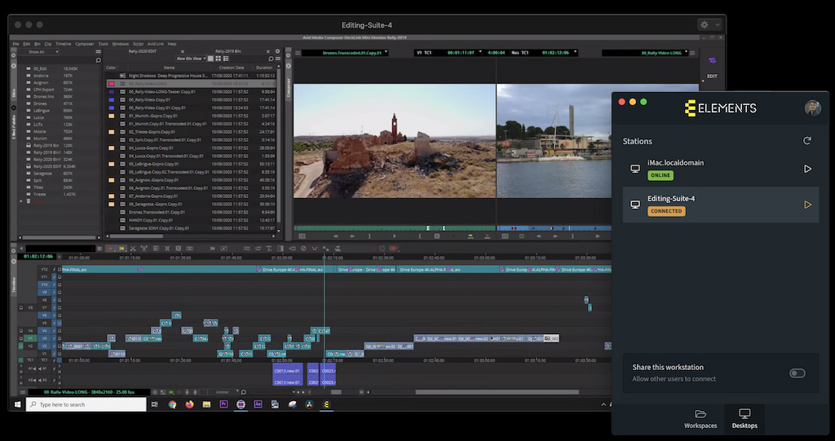Toggle the V12 track selector
Screen dimensions: 835x441
45,270
